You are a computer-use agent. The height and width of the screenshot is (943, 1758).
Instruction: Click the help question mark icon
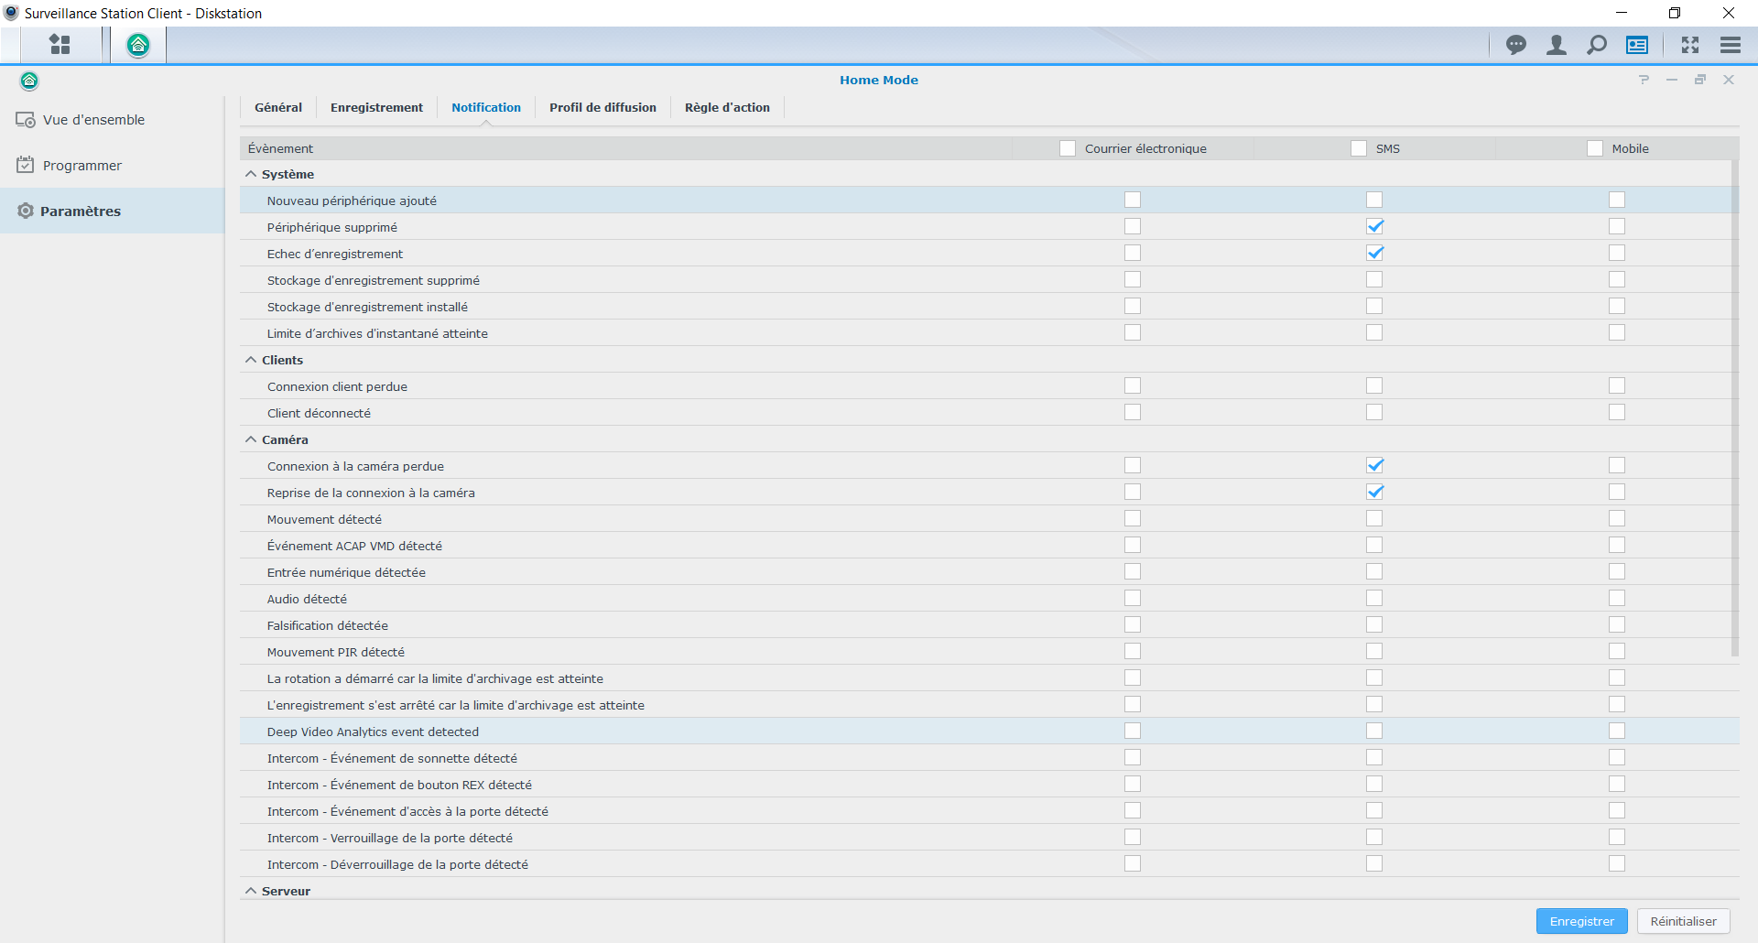(1644, 80)
